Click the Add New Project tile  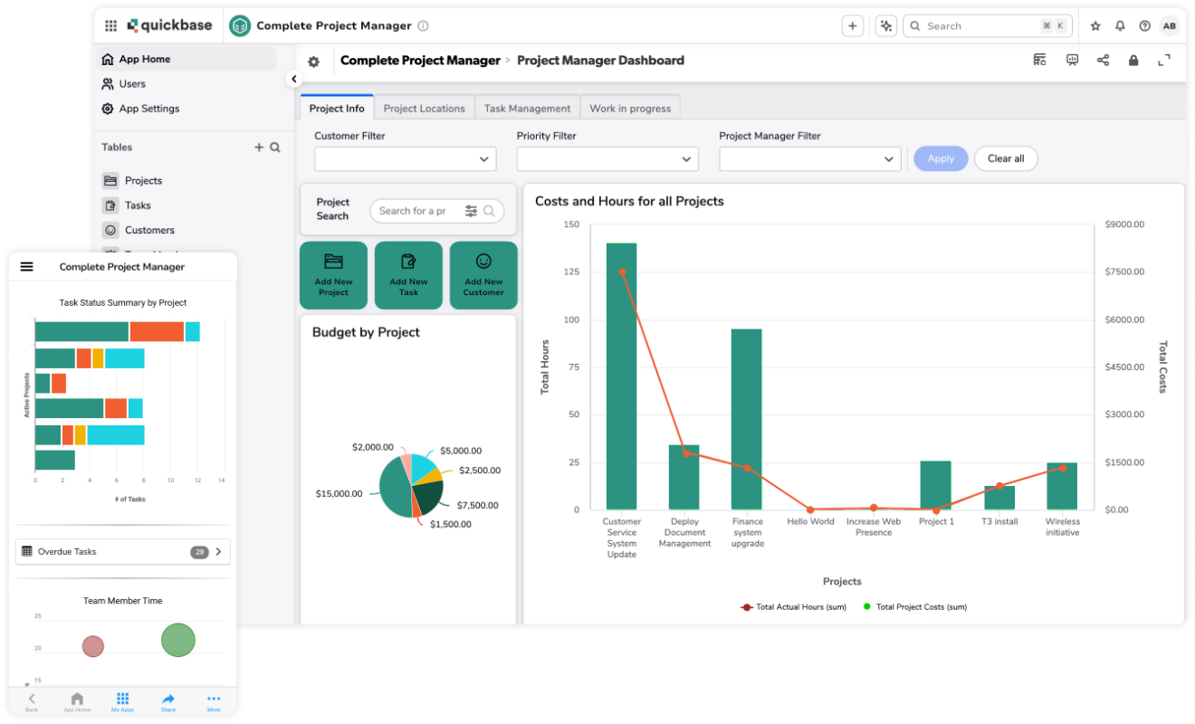click(333, 275)
